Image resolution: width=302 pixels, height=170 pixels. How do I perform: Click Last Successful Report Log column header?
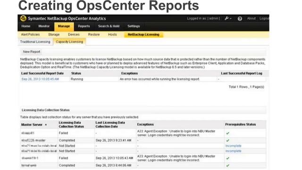click(242, 74)
